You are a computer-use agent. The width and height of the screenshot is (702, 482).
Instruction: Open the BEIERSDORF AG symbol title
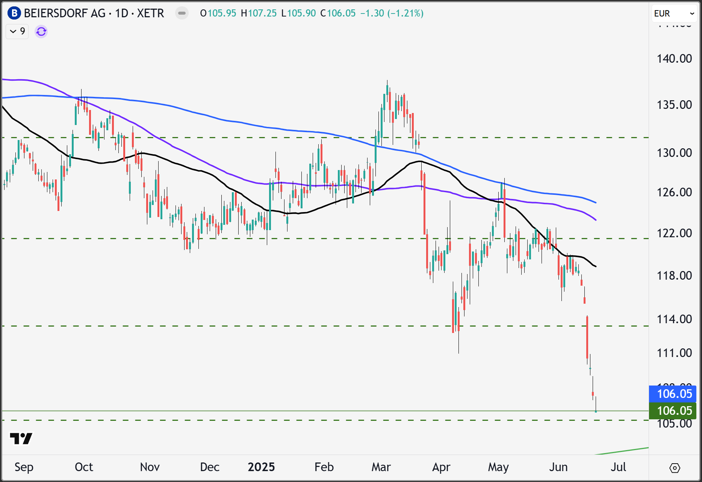point(94,14)
